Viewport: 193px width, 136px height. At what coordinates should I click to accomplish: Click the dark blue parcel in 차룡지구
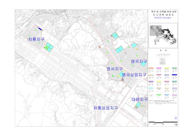point(40,29)
